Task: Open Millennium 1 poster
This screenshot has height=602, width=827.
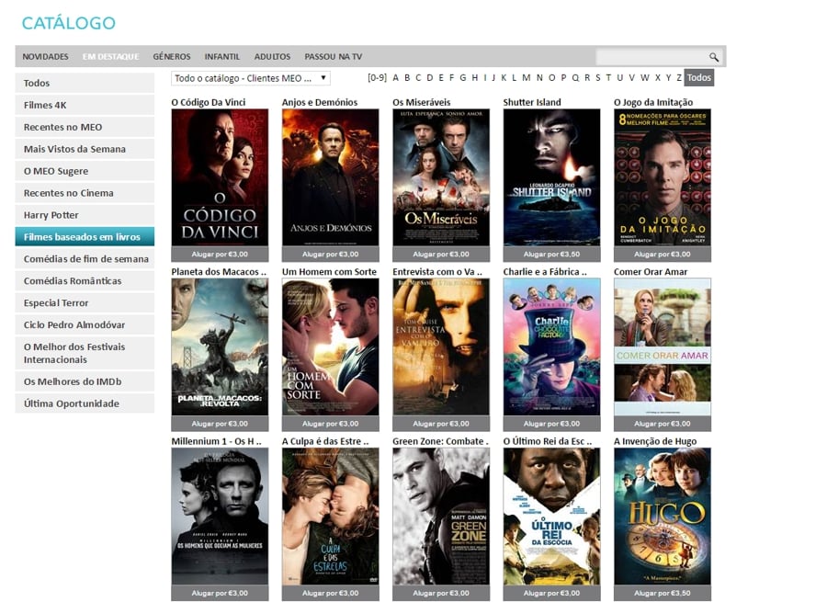Action: 220,516
